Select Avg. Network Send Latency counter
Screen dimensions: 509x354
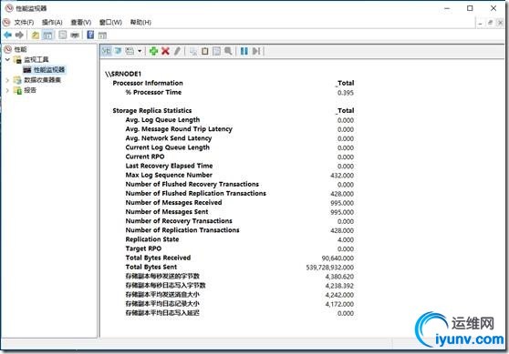click(169, 138)
